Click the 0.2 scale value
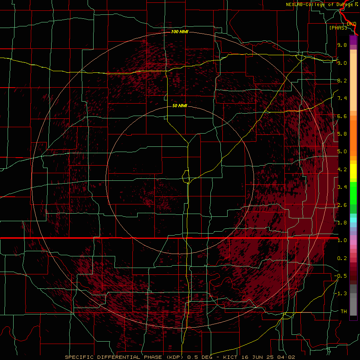The width and height of the screenshot is (360, 360). (342, 258)
